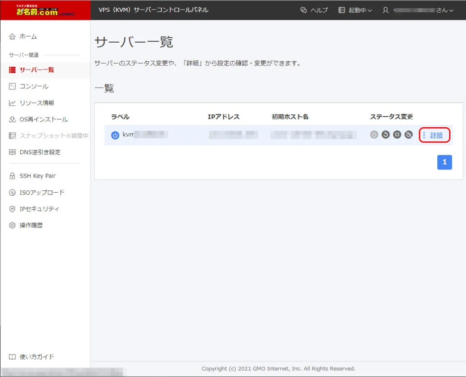
Task: Open the 使い方ガイド usage guide
Action: 36,357
